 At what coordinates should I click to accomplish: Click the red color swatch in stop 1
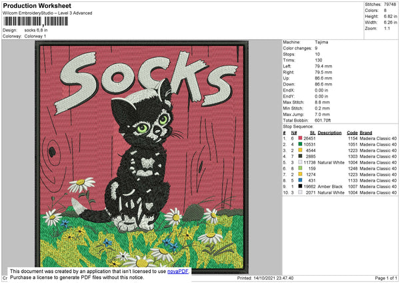[x=300, y=137]
